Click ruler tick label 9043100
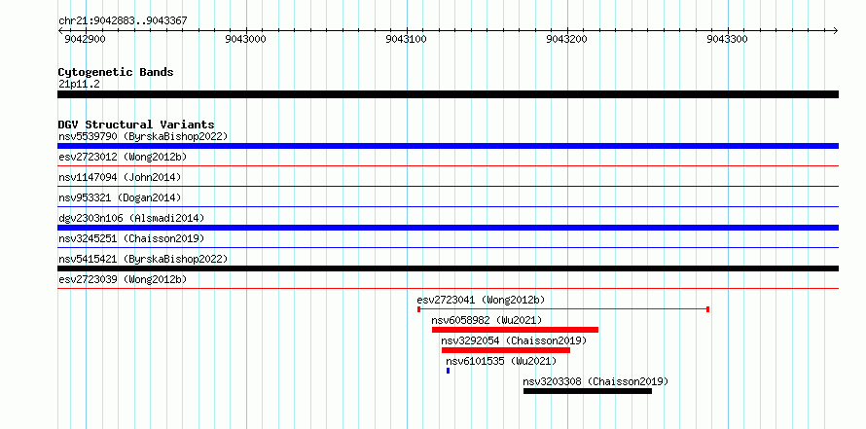Screen dimensions: 866x429 coord(407,39)
